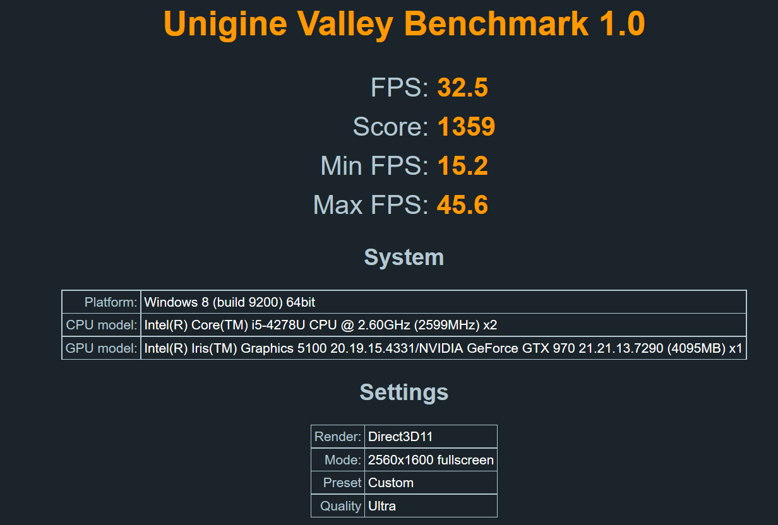
Task: Click the Custom preset value
Action: [x=391, y=483]
